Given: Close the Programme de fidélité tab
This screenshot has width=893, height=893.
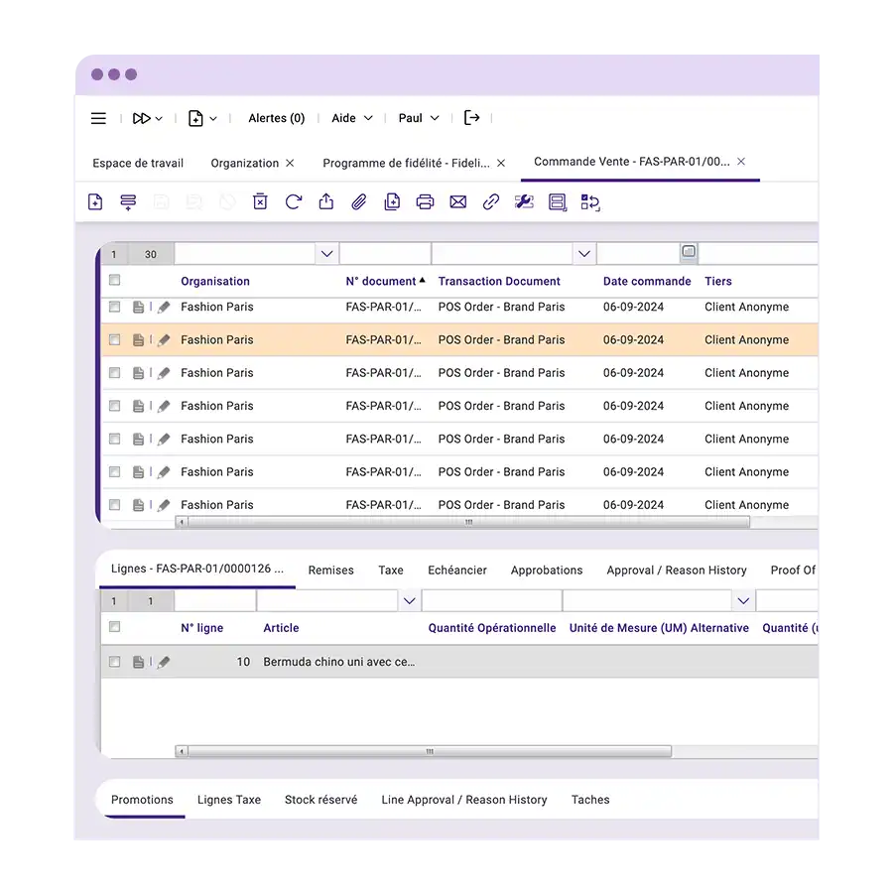Looking at the screenshot, I should (x=501, y=163).
